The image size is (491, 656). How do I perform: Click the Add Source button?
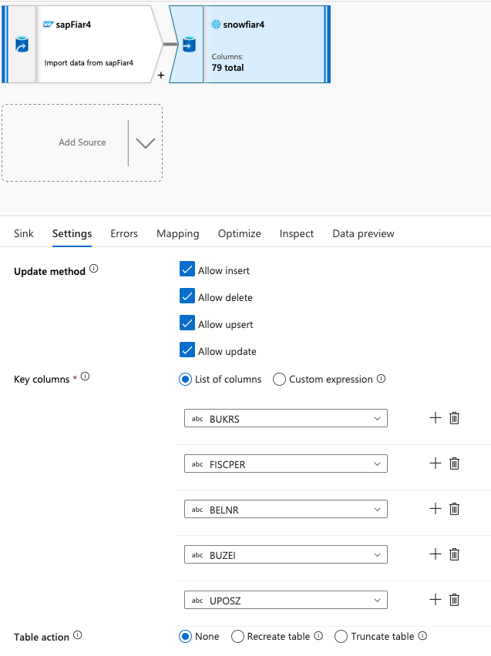[x=82, y=142]
